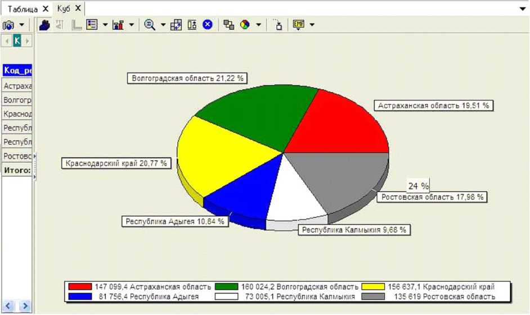Viewport: 530px width, 315px height.
Task: Click the Республика Адыгея 10,84 % label
Action: point(175,222)
